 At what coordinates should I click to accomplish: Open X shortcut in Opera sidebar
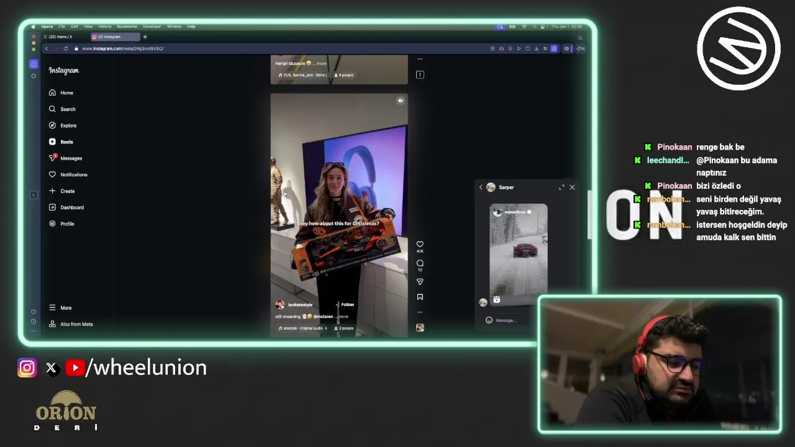click(34, 195)
